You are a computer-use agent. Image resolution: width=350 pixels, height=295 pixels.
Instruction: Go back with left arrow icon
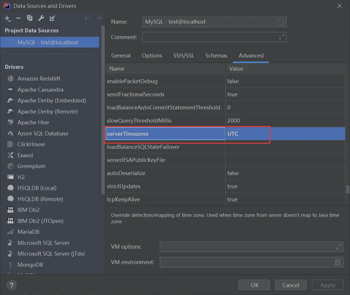pyautogui.click(x=87, y=18)
